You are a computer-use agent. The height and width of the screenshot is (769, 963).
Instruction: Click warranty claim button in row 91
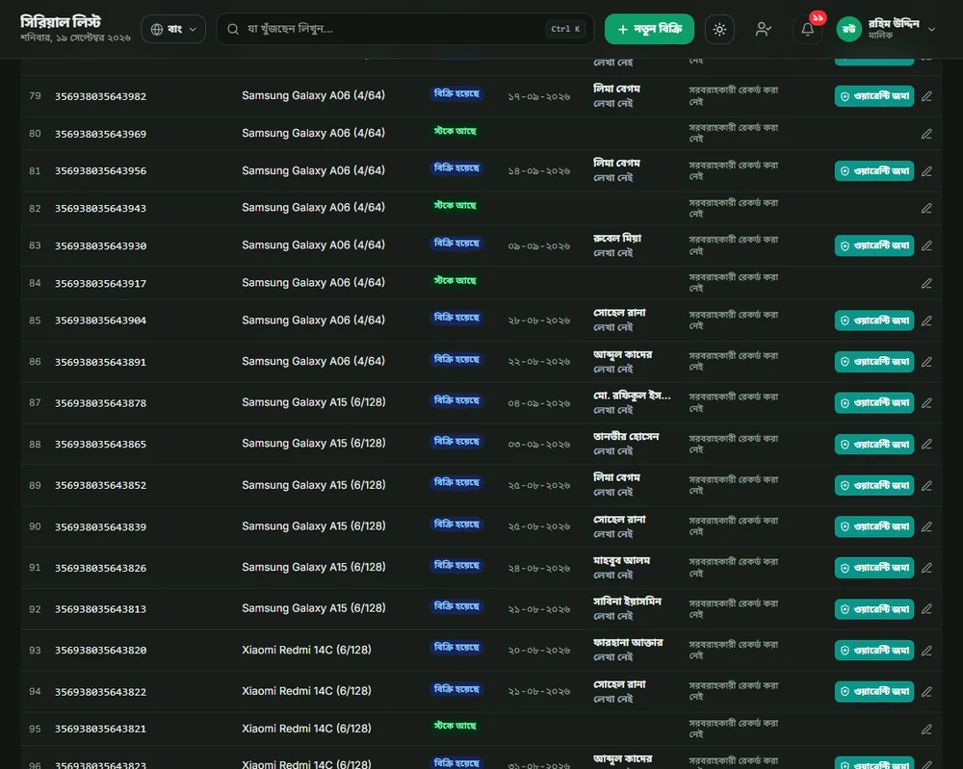[x=874, y=568]
